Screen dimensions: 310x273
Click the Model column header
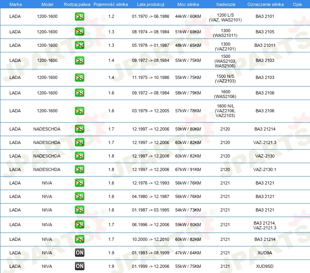pyautogui.click(x=47, y=4)
